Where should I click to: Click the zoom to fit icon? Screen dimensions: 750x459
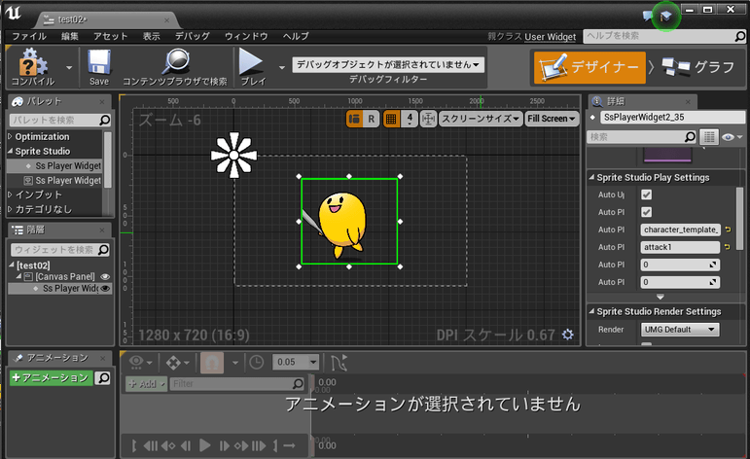(428, 119)
